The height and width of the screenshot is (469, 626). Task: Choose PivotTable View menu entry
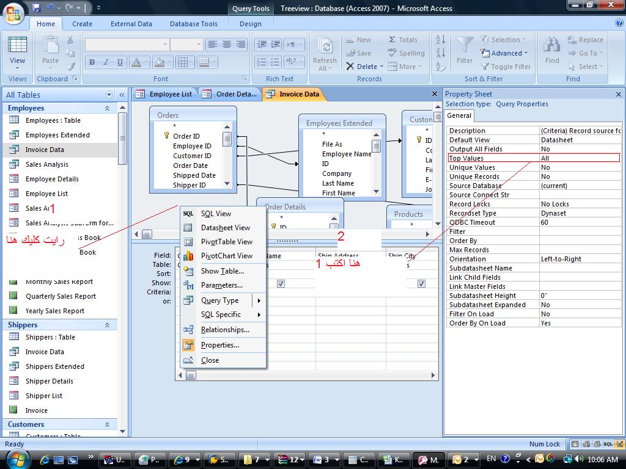(223, 242)
